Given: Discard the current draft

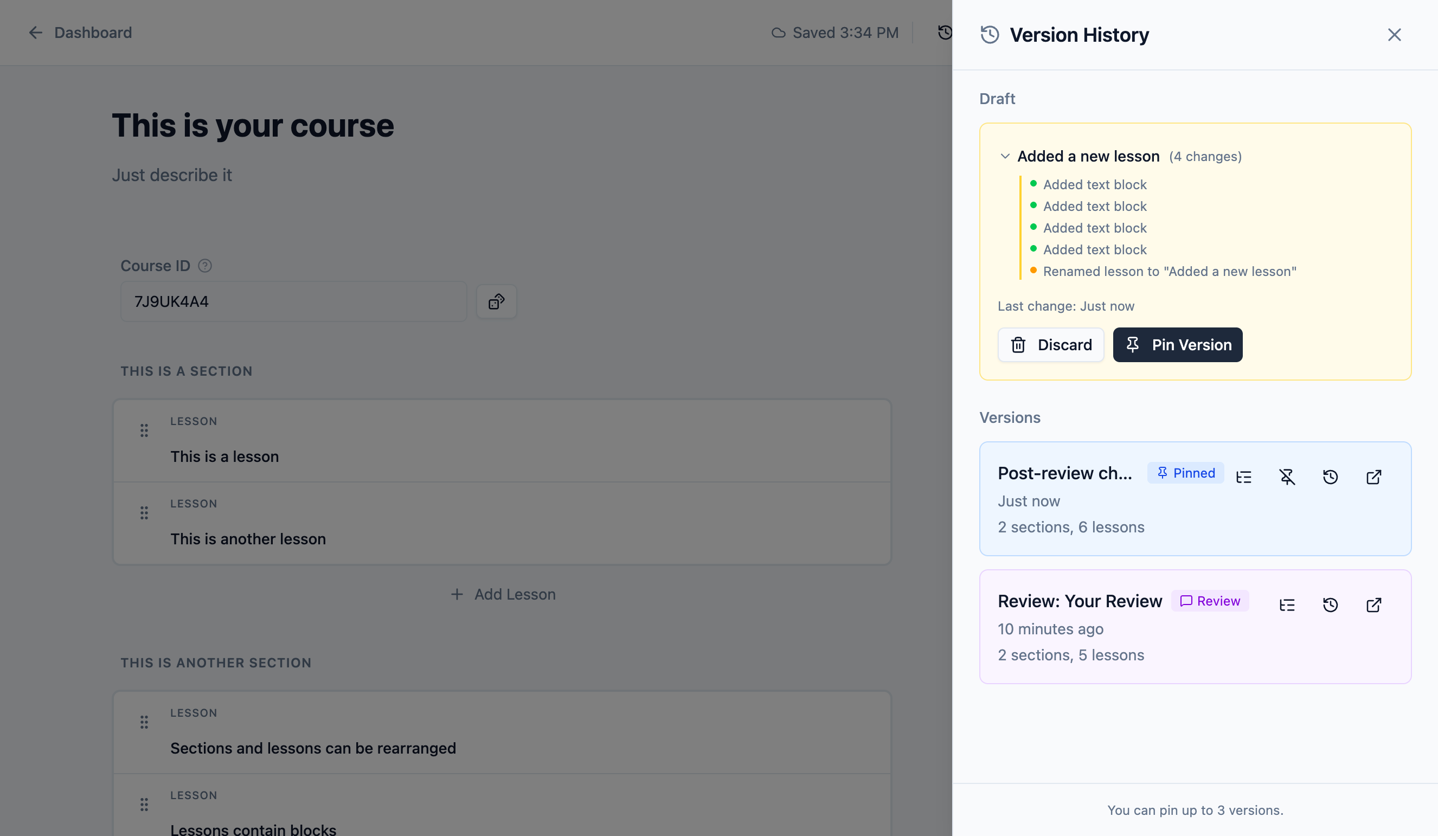Looking at the screenshot, I should 1050,345.
